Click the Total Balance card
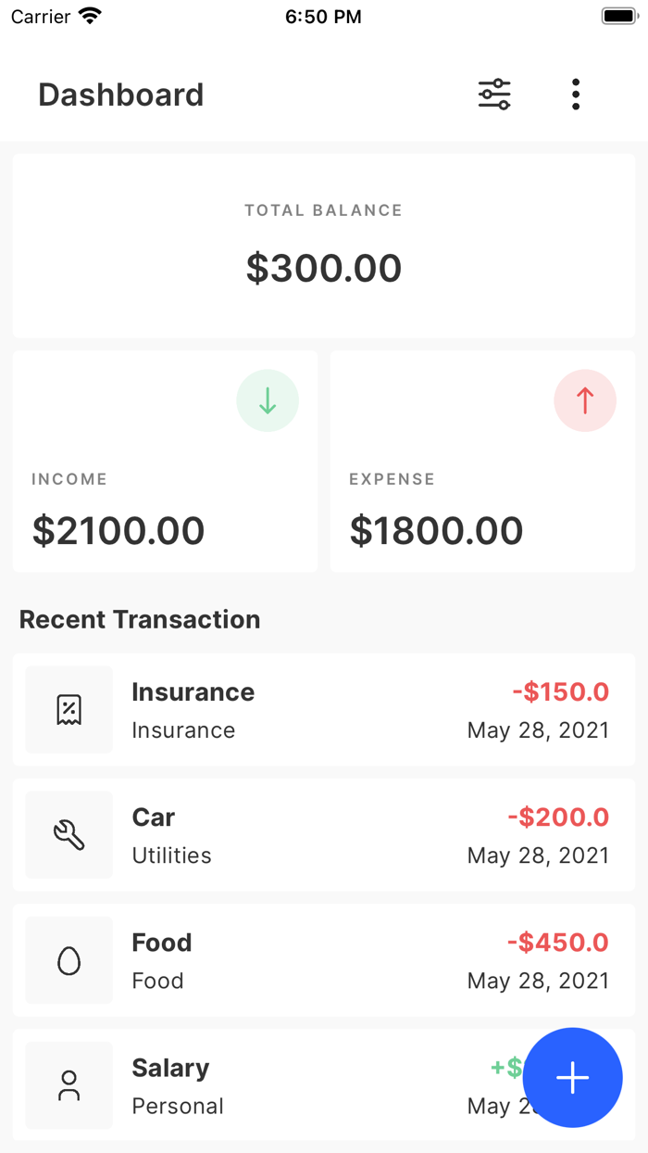The image size is (648, 1153). [324, 246]
